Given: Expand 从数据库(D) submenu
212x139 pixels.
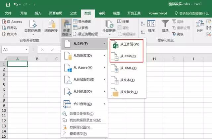Looking at the screenshot, I should pyautogui.click(x=84, y=56).
